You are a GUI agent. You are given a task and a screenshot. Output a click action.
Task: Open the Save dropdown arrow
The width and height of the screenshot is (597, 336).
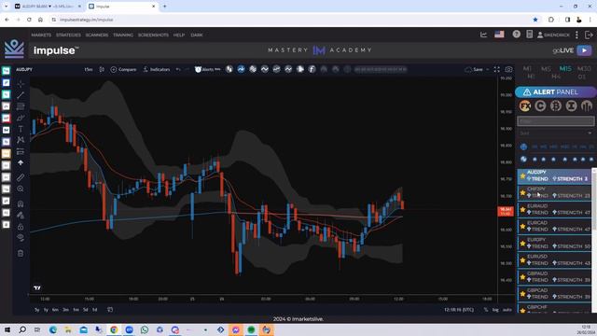pos(487,69)
